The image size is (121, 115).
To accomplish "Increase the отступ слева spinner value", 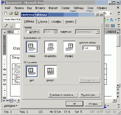I will pos(98,47).
